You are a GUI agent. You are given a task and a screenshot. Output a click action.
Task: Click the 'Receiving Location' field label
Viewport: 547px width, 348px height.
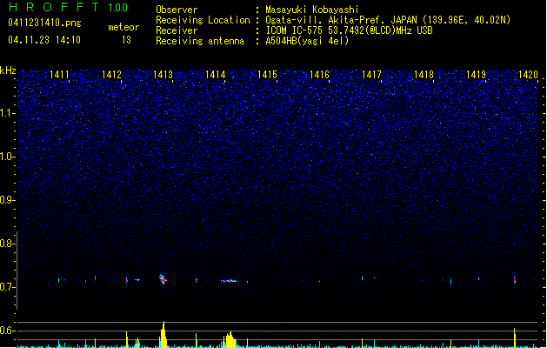pos(203,20)
